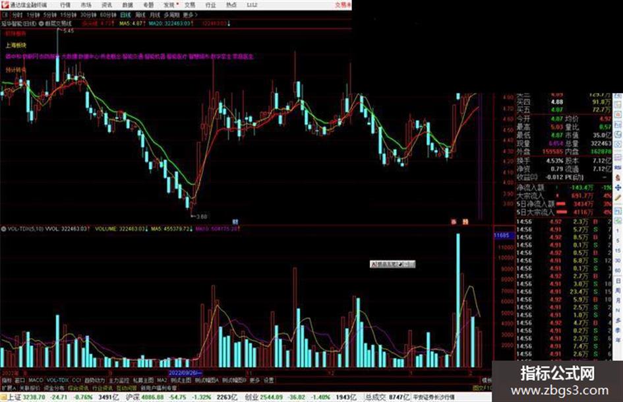Select the 周线 weekly chart tab
The height and width of the screenshot is (402, 623).
click(x=140, y=15)
